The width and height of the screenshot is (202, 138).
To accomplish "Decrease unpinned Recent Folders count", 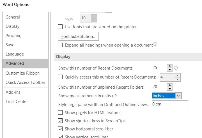I will [x=169, y=89].
